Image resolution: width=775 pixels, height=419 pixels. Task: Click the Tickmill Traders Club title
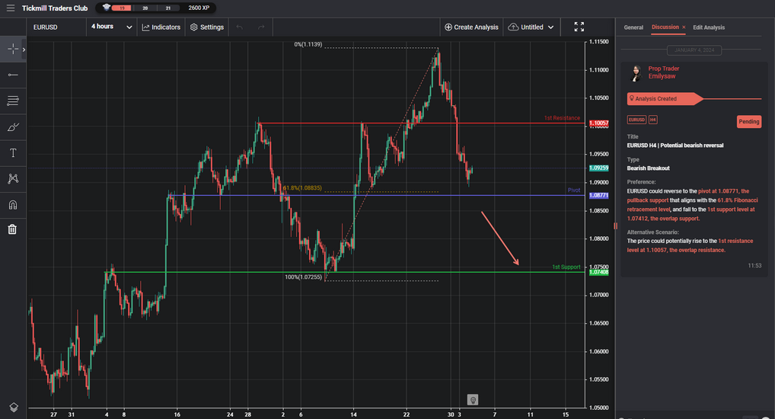coord(55,8)
